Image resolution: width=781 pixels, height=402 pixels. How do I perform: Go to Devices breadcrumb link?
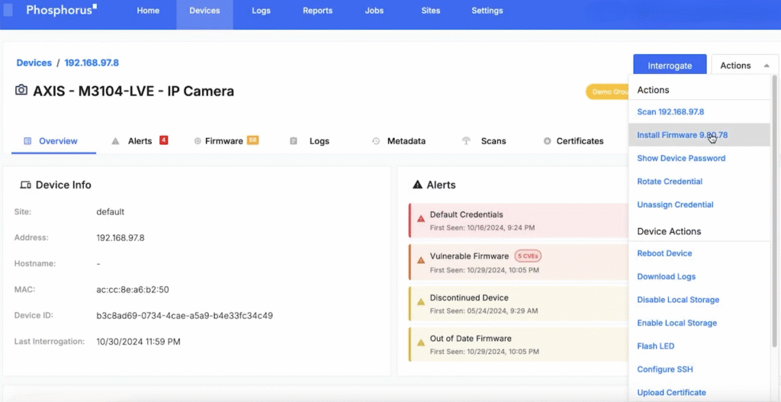pyautogui.click(x=34, y=63)
